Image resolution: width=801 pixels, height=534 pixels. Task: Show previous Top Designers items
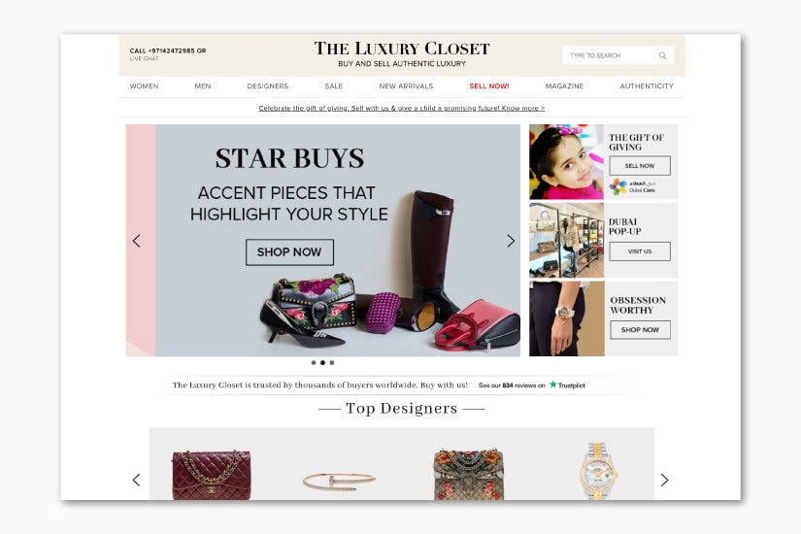pyautogui.click(x=136, y=480)
